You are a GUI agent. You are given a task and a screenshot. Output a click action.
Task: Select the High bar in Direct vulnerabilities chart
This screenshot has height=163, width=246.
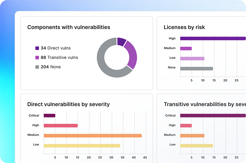tap(61, 125)
